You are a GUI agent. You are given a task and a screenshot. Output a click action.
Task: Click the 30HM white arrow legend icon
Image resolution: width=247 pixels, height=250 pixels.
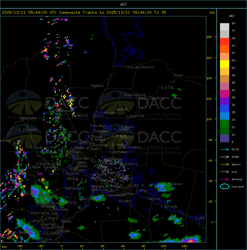click(224, 157)
